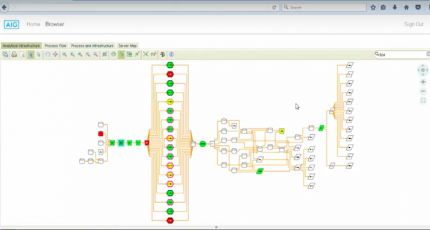Click the zoom out minus button

click(x=423, y=91)
